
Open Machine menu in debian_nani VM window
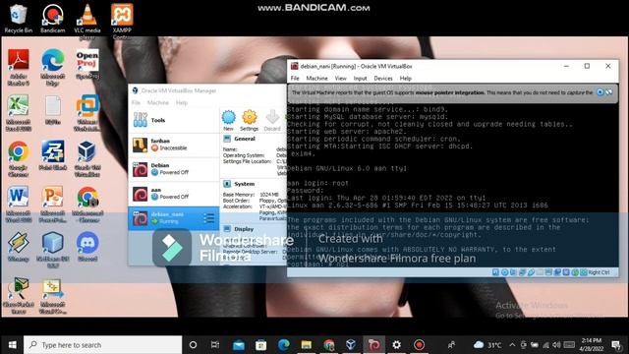[316, 79]
